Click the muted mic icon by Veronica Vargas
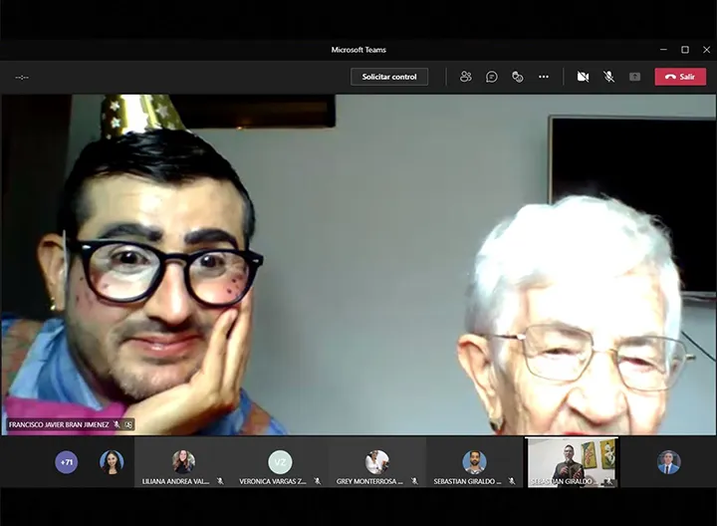Screen dimensions: 717x526 [318, 481]
